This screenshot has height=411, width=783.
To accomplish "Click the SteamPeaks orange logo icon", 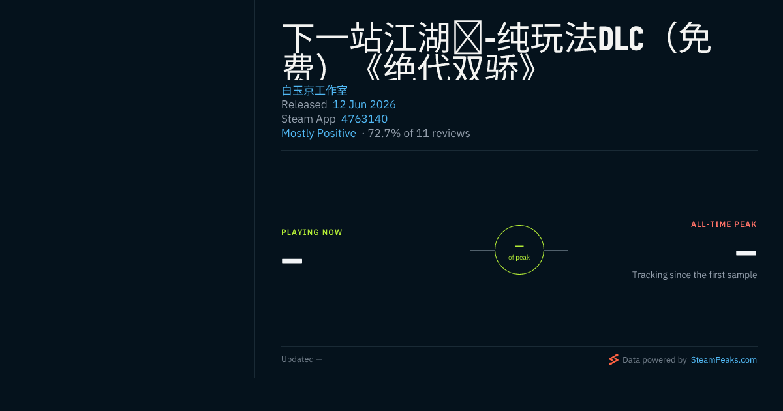I will (x=613, y=359).
